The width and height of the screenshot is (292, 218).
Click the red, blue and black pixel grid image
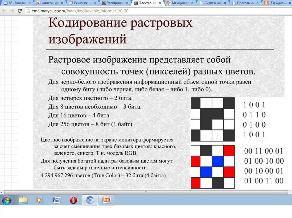click(x=213, y=167)
